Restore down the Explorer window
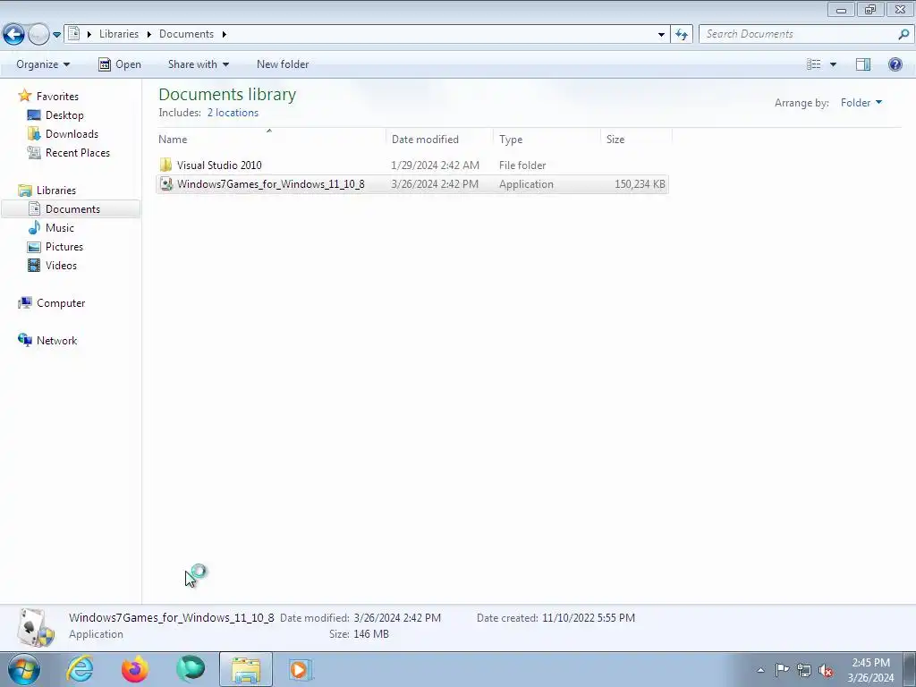Viewport: 916px width, 687px height. tap(870, 9)
